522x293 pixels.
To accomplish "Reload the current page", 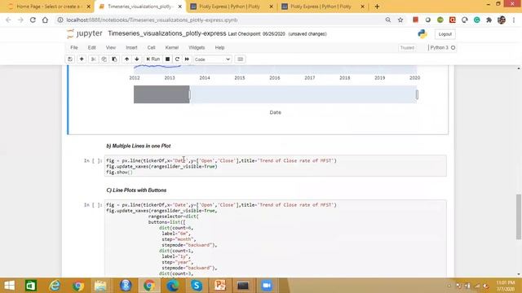I will [33, 20].
